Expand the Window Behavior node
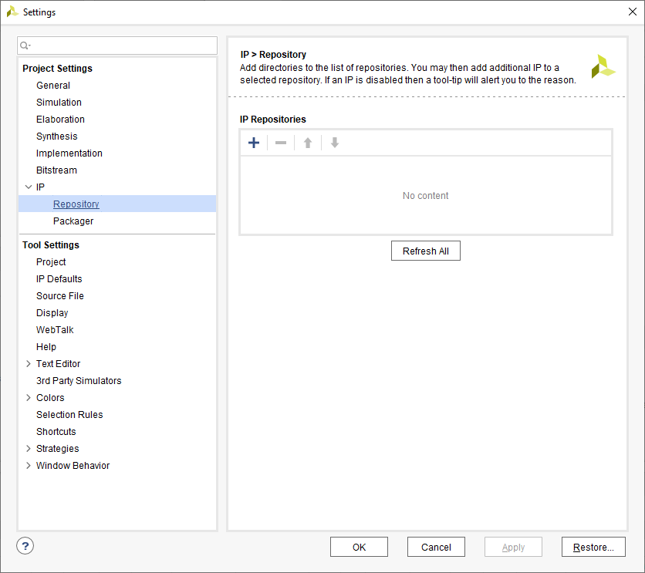The image size is (645, 573). point(29,465)
